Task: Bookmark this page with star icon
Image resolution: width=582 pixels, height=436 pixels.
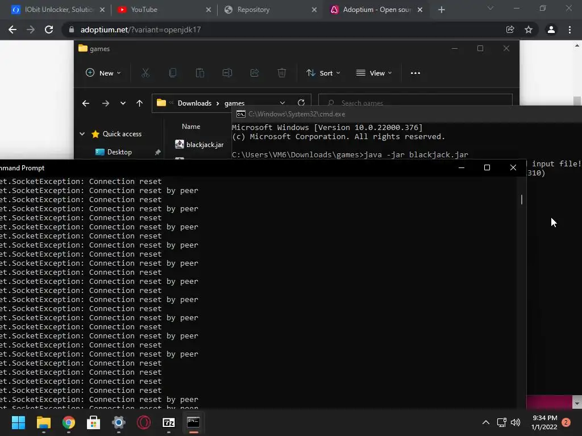Action: 529,30
